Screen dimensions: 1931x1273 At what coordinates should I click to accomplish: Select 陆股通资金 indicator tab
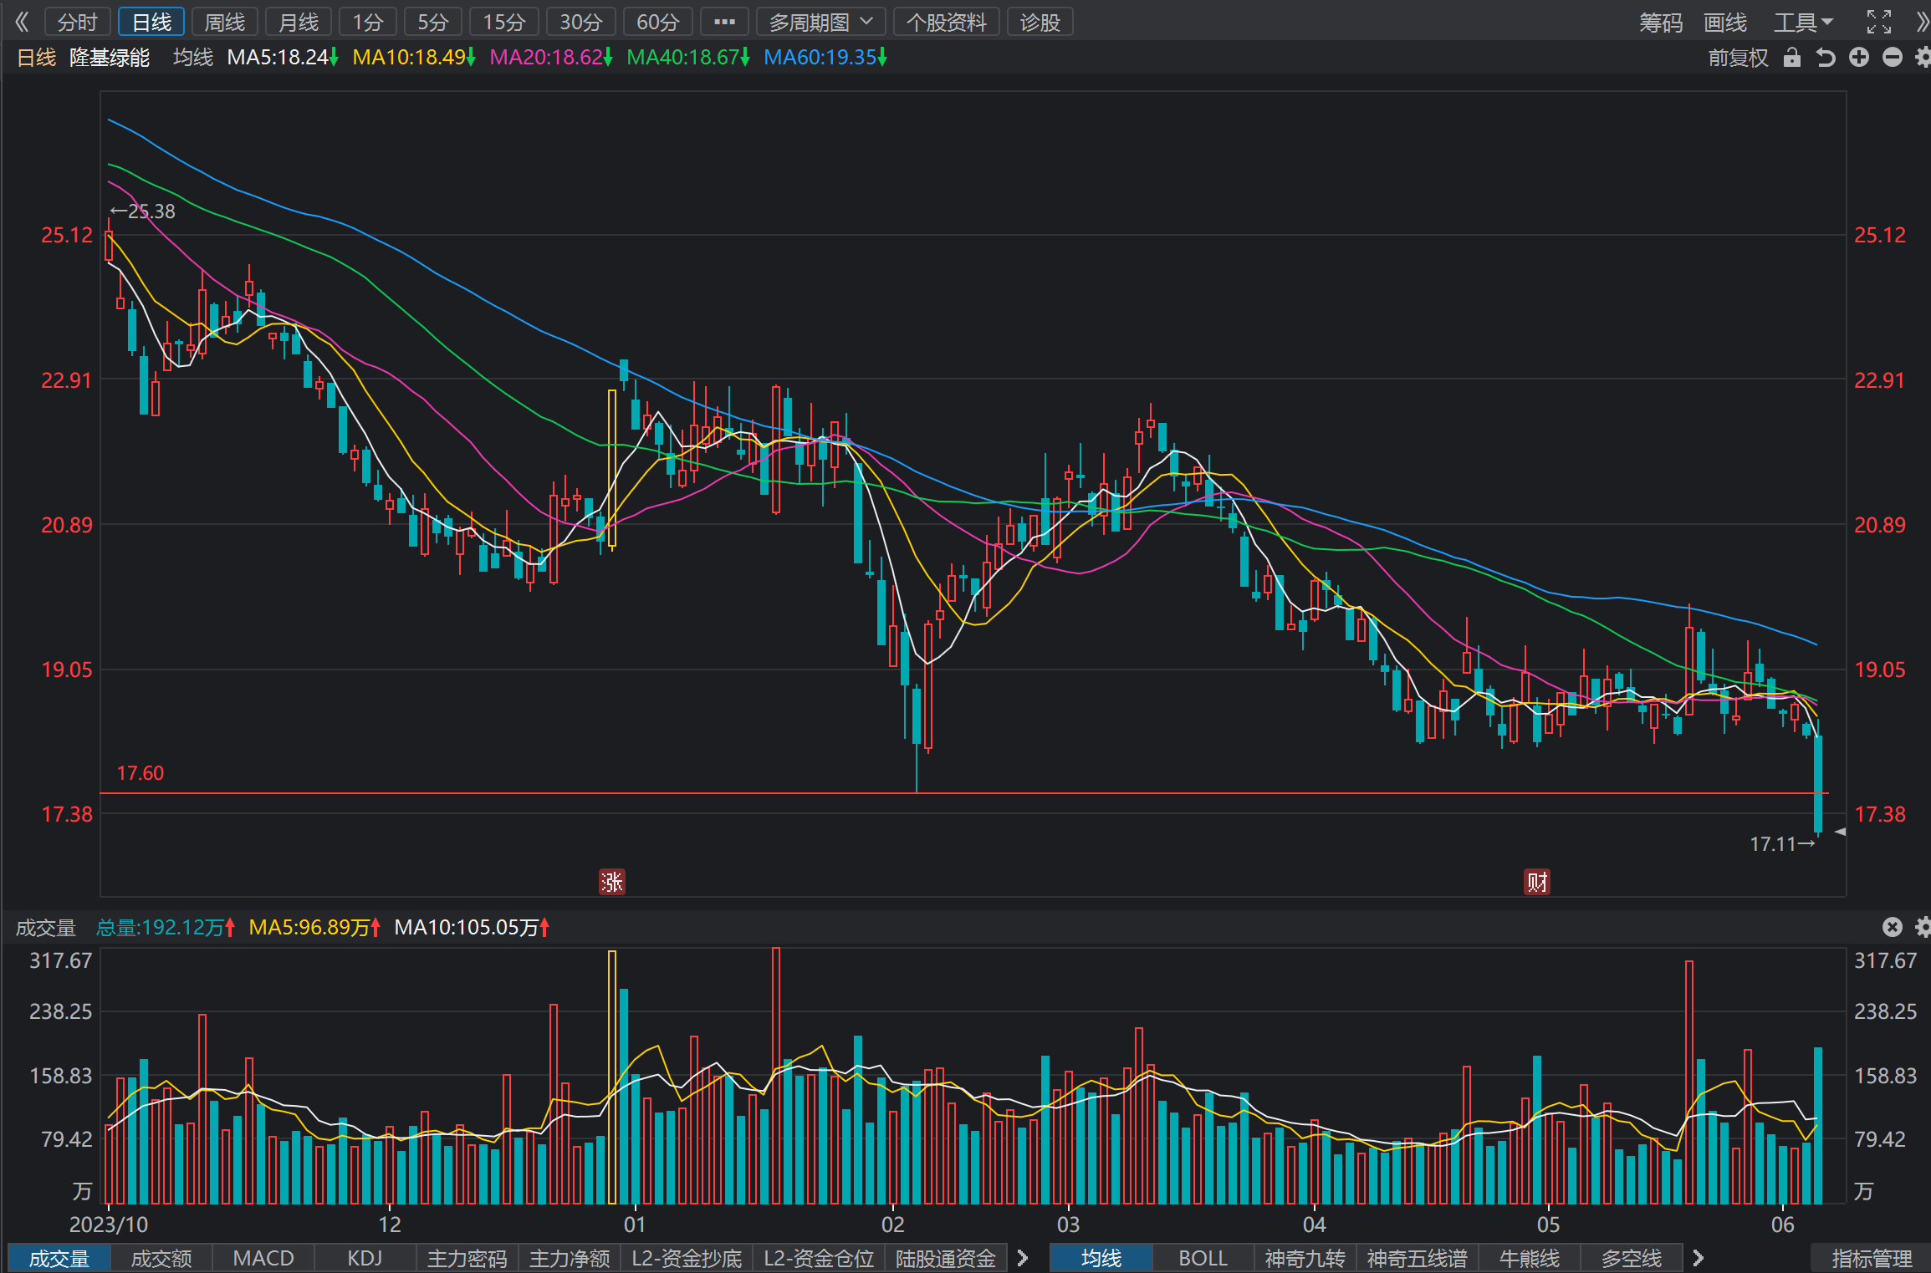[x=946, y=1258]
